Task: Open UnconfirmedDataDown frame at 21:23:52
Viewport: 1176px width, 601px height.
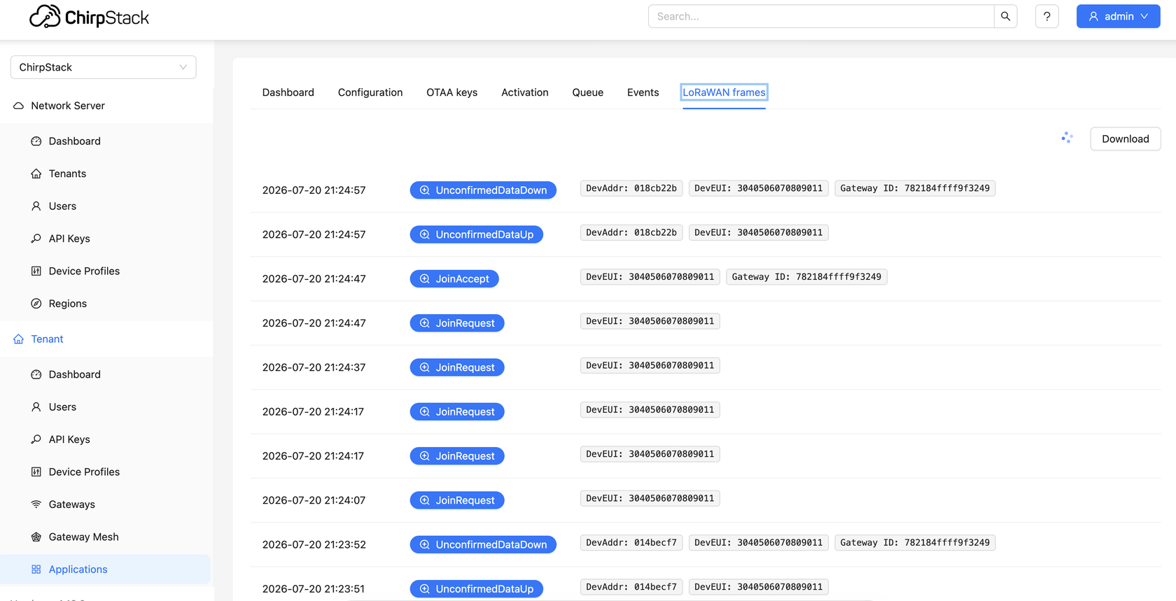Action: (x=483, y=544)
